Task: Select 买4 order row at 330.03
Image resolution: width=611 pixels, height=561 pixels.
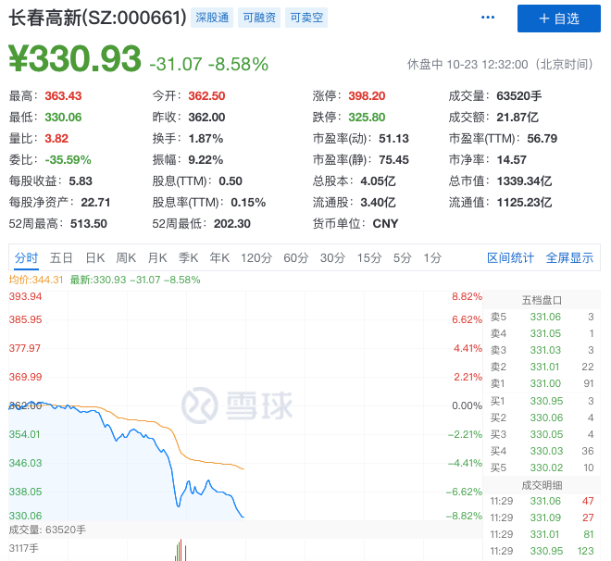Action: click(x=542, y=451)
